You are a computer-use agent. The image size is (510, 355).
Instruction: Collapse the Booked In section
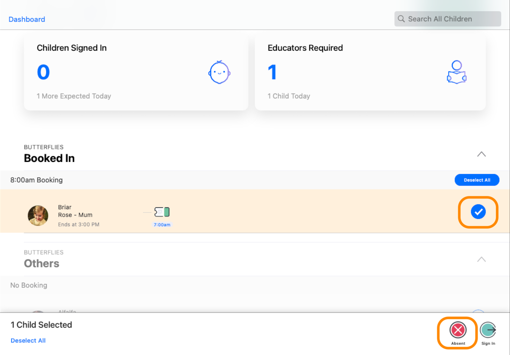coord(481,154)
